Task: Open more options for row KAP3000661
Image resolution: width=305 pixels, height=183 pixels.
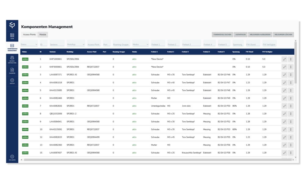Action: (x=291, y=67)
